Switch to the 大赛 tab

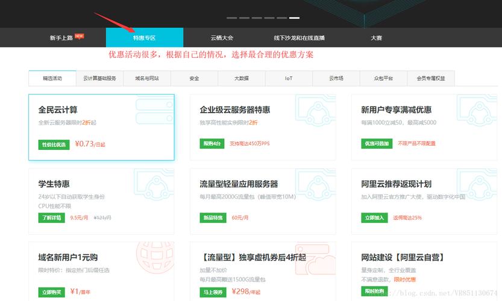[x=377, y=38]
